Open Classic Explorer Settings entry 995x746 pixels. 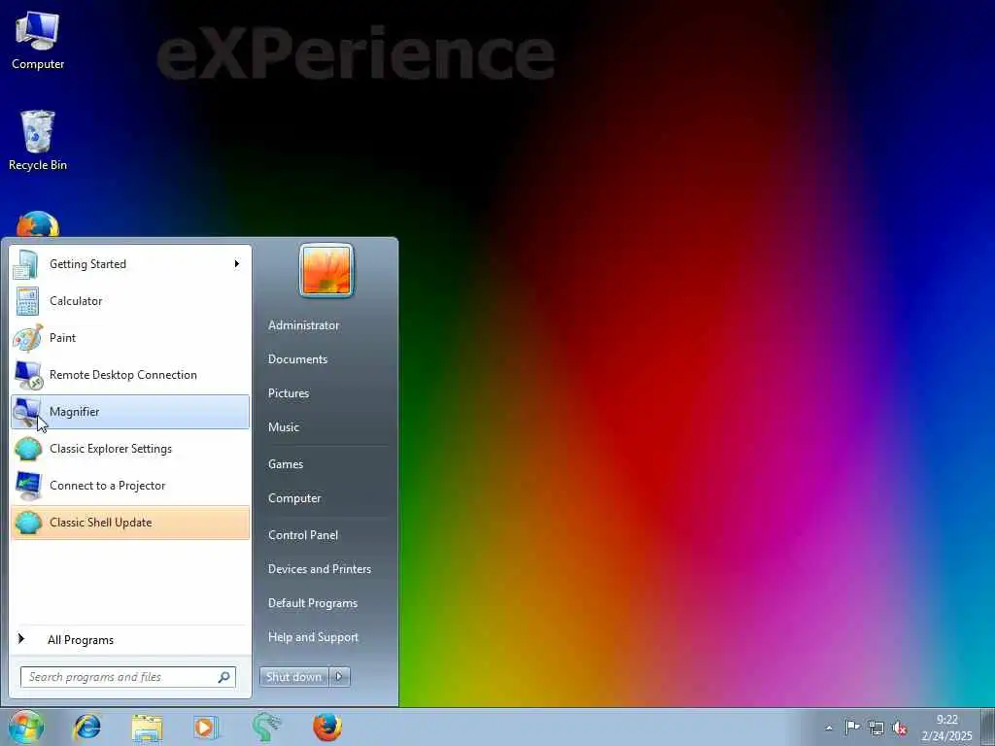click(130, 449)
